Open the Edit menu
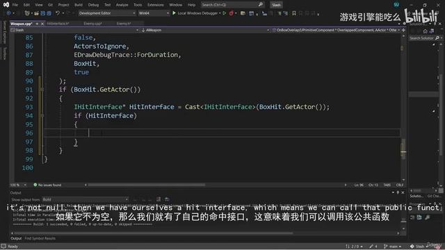This screenshot has height=250, width=445. 26,5
